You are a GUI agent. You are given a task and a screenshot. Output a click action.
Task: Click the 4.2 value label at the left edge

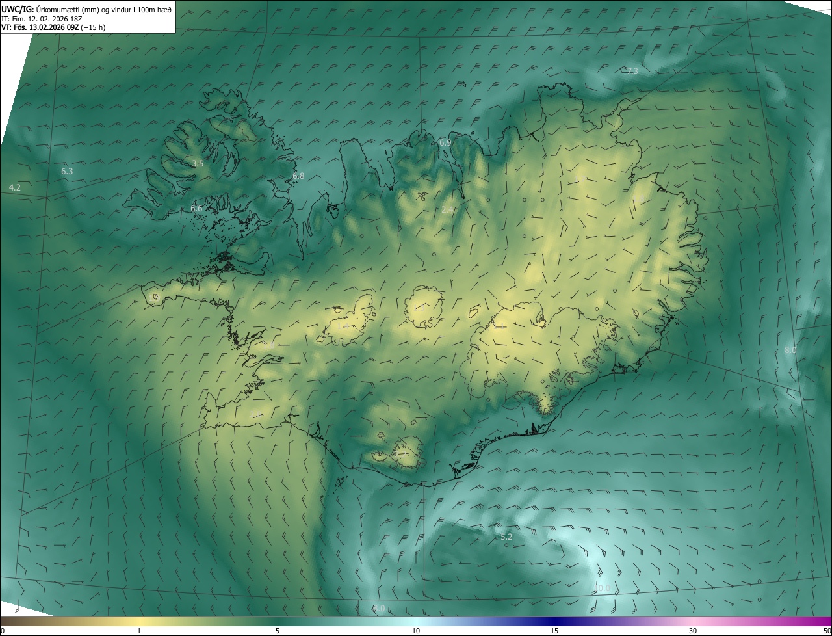(x=15, y=187)
